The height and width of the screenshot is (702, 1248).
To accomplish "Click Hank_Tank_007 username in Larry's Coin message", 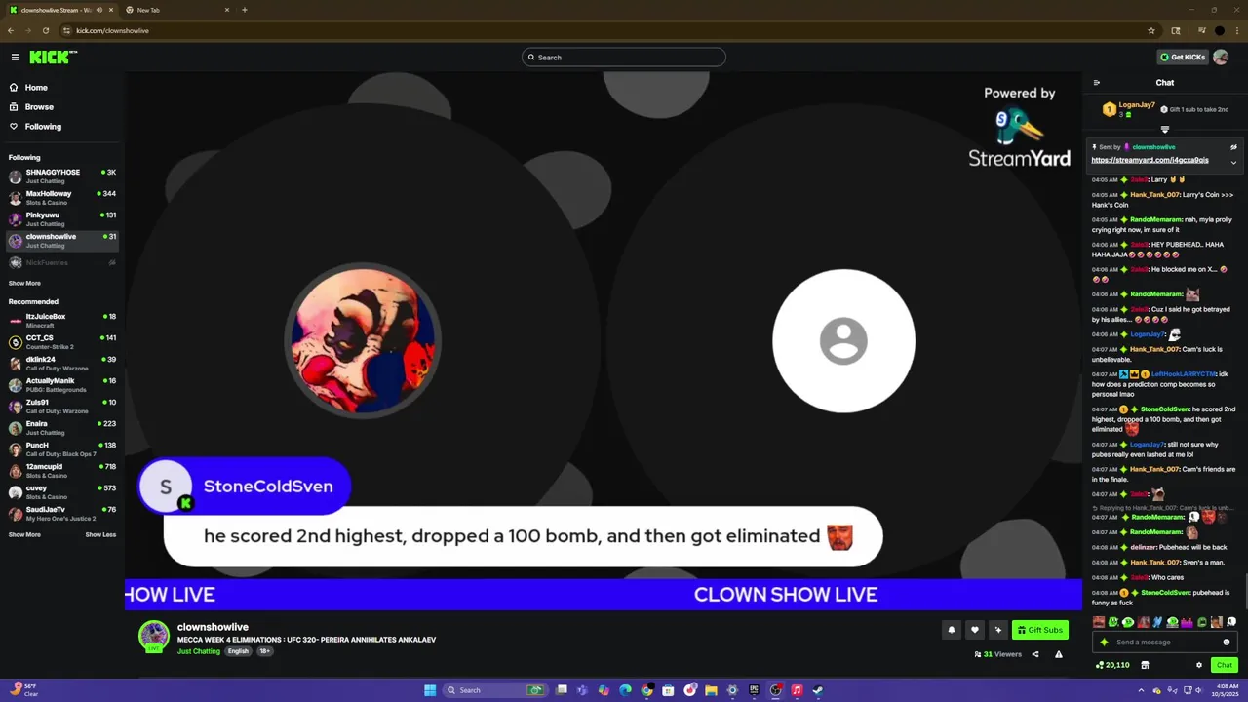I will click(x=1155, y=195).
